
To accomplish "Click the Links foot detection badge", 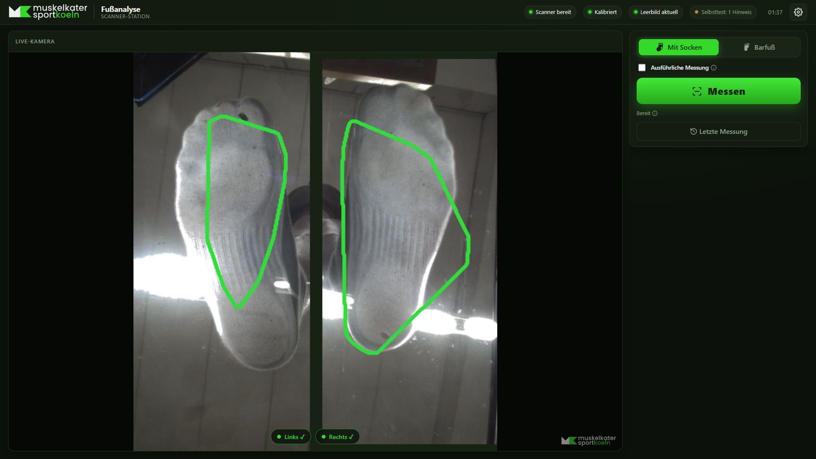I will coord(290,437).
